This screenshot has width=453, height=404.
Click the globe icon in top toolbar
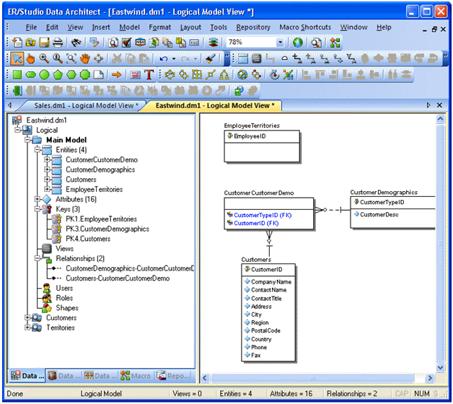[x=298, y=43]
